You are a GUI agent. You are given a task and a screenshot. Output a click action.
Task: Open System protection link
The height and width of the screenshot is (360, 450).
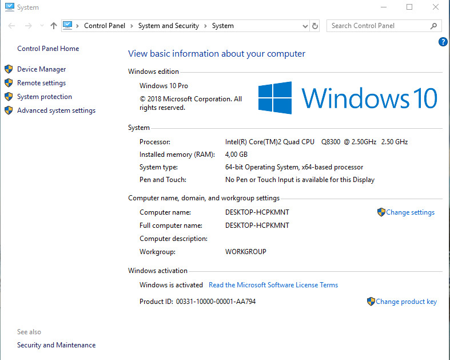45,97
